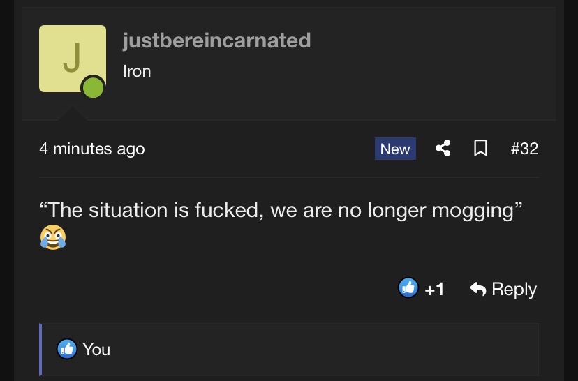The image size is (578, 381).
Task: Click the reactions bar container
Action: 314,349
